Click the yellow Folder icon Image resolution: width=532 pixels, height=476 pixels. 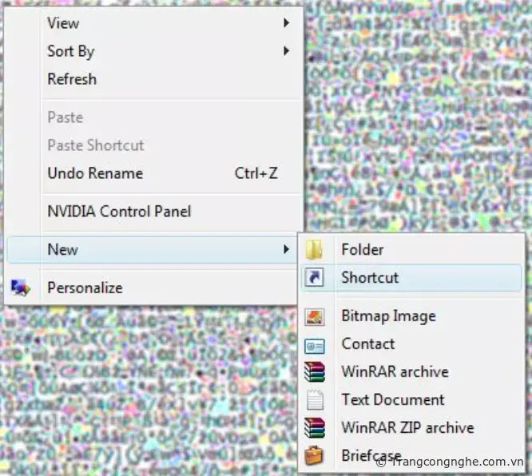coord(314,250)
